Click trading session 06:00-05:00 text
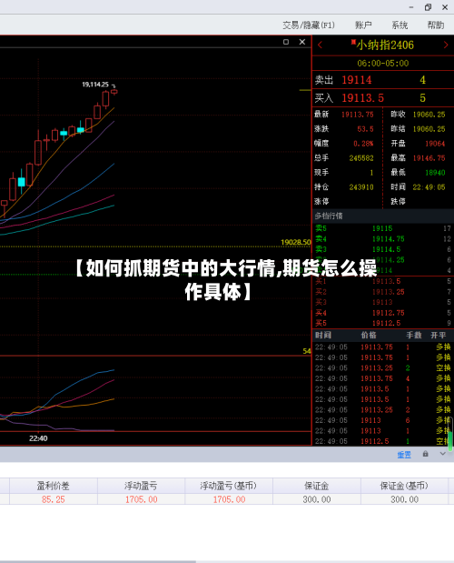This screenshot has height=563, width=454. (x=382, y=64)
